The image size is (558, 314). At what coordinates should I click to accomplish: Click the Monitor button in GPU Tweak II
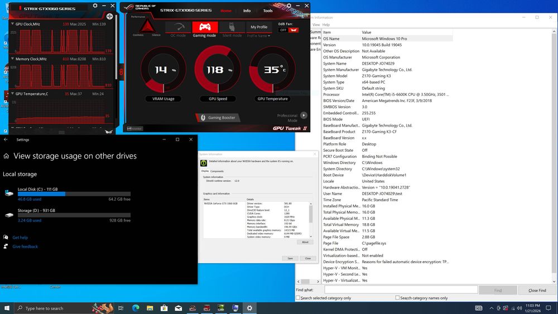pos(135,129)
